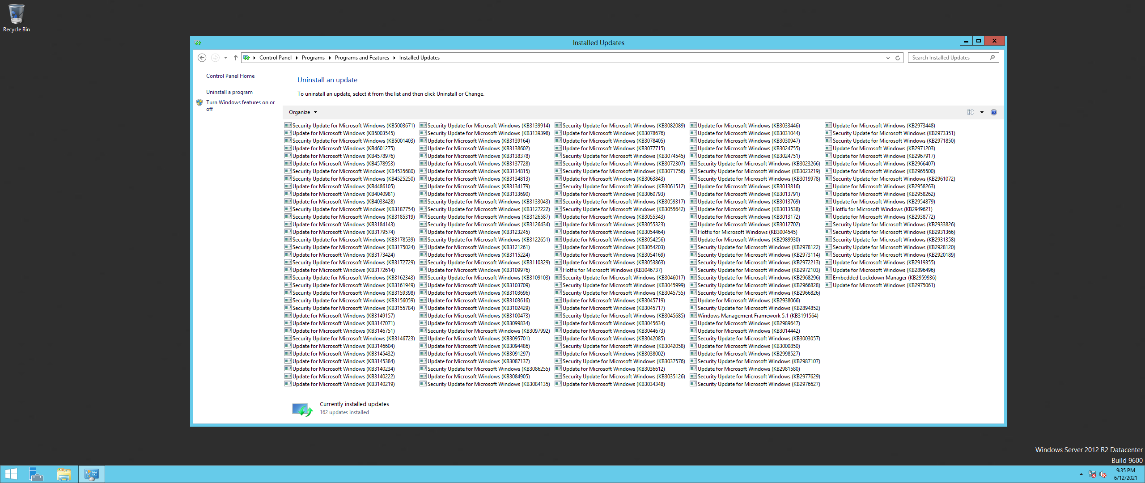Open Uninstall a program link
The image size is (1145, 483).
coord(229,92)
